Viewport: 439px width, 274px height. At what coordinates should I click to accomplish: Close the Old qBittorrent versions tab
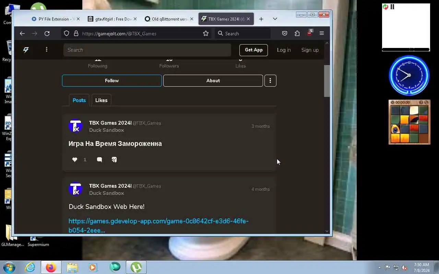click(191, 19)
